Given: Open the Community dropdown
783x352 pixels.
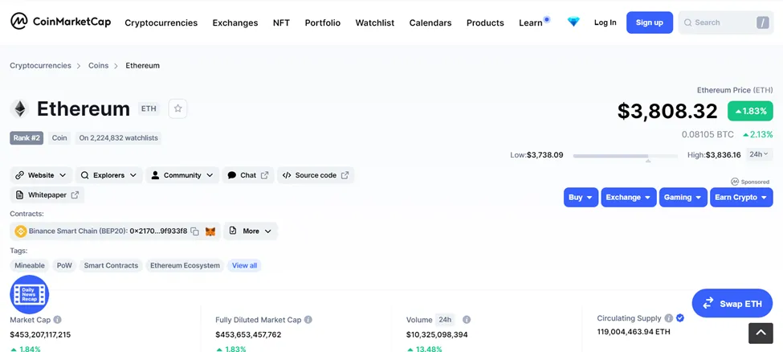Looking at the screenshot, I should click(182, 175).
